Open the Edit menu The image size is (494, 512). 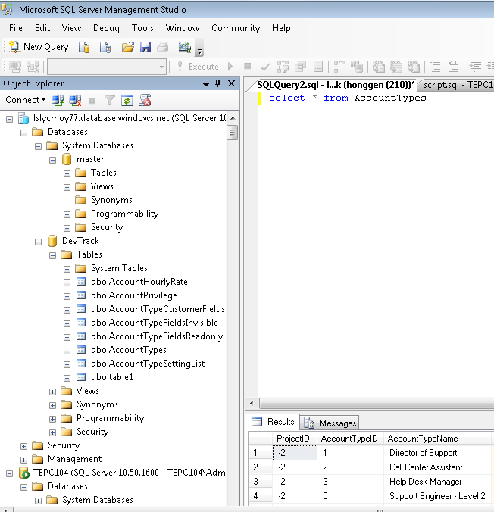pyautogui.click(x=42, y=28)
